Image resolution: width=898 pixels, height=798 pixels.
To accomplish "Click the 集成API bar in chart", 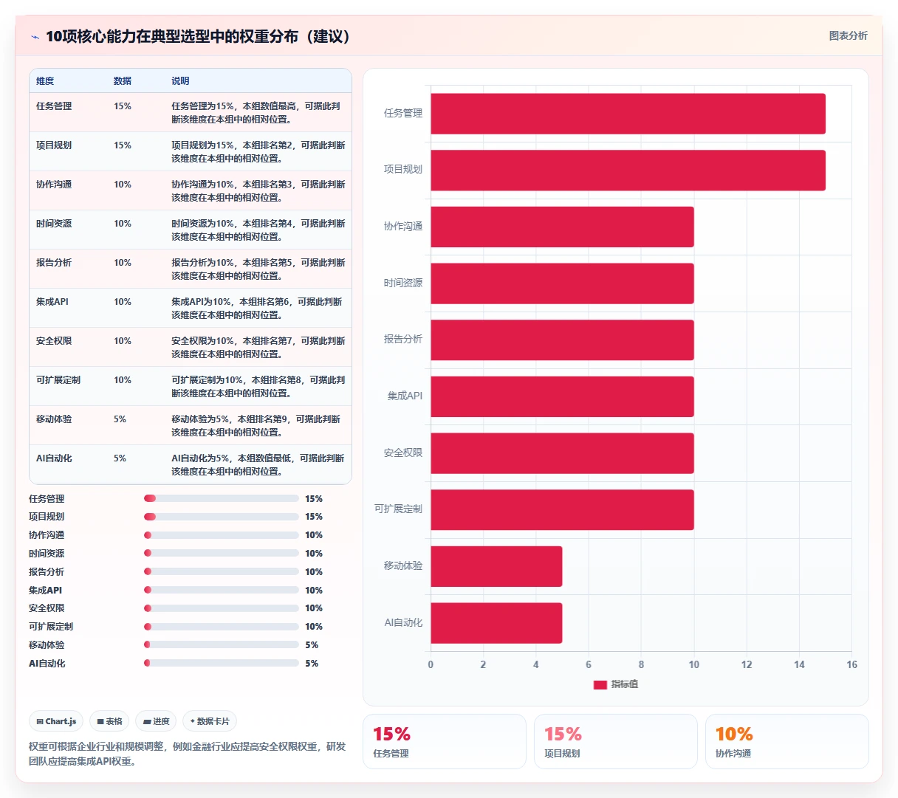I will pyautogui.click(x=562, y=396).
